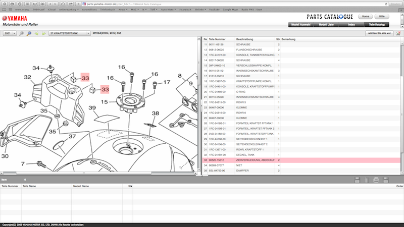Click the PDF export icon
Viewport: 404px width, 227px height.
[358, 180]
